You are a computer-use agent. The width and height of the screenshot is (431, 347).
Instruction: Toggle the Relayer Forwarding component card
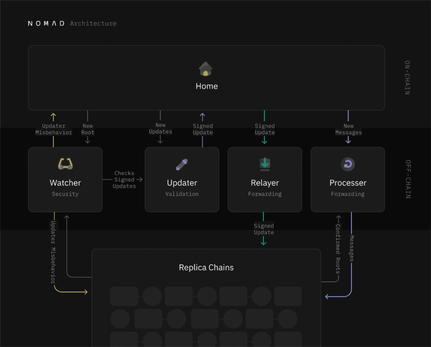[265, 179]
